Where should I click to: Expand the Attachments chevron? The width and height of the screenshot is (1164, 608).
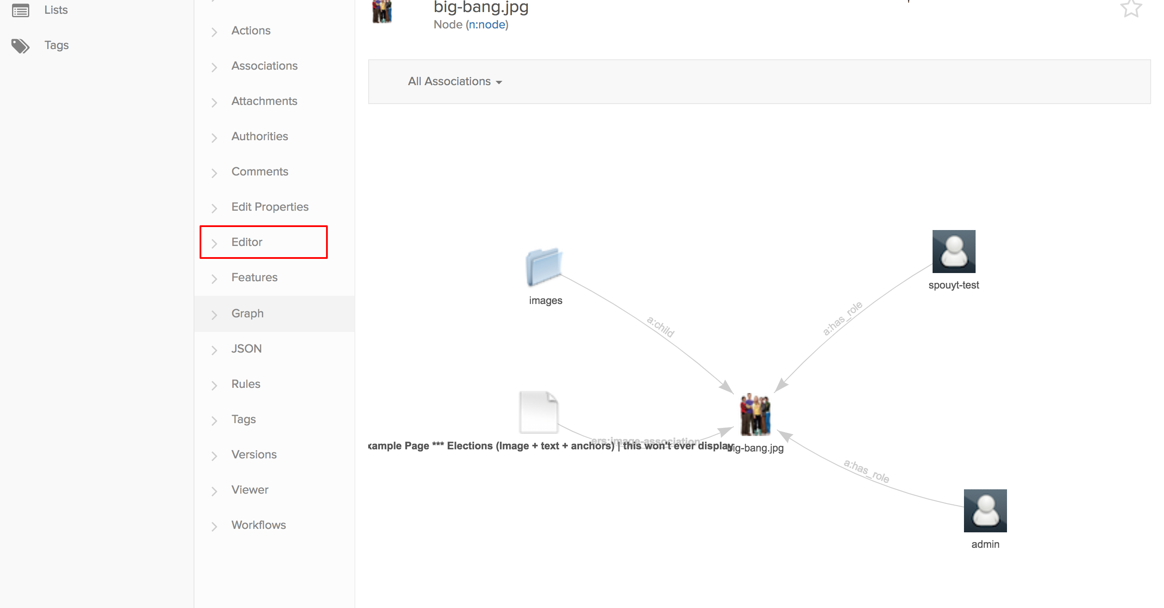coord(215,102)
